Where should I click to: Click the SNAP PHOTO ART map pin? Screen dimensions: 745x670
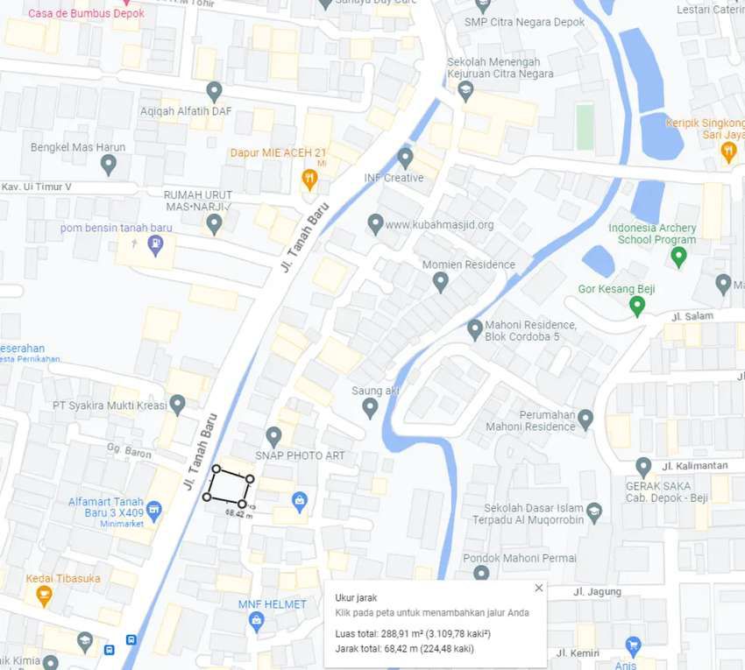pyautogui.click(x=273, y=437)
